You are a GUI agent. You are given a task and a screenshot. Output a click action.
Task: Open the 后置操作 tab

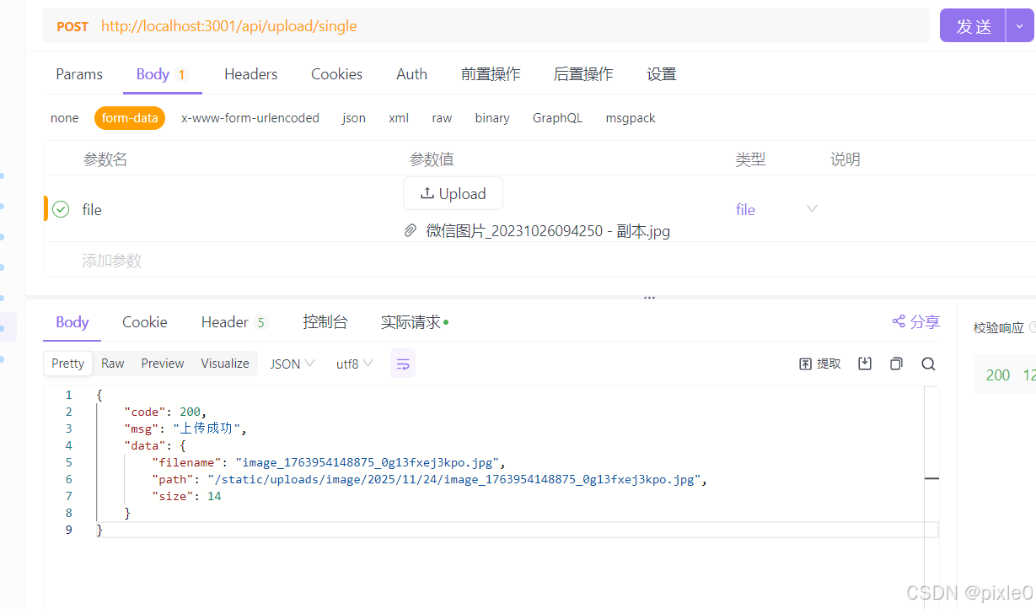(x=583, y=74)
